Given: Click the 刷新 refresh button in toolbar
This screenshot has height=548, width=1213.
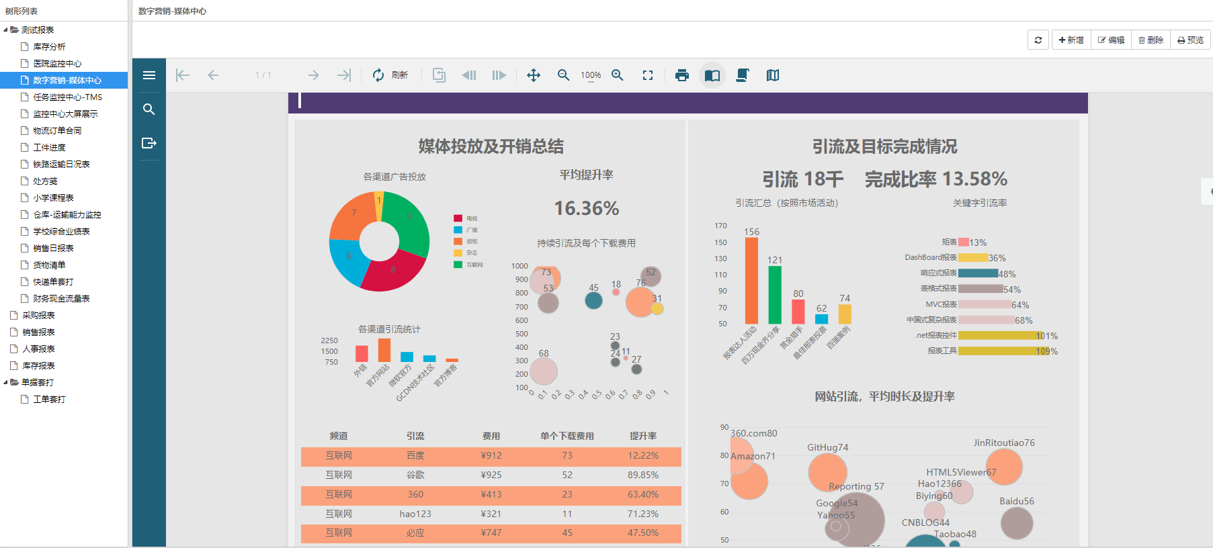Looking at the screenshot, I should (x=390, y=75).
